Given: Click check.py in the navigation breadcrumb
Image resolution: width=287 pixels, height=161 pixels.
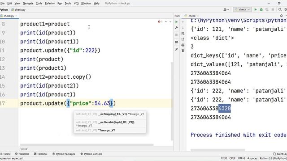Looking at the screenshot, I should [18, 10].
